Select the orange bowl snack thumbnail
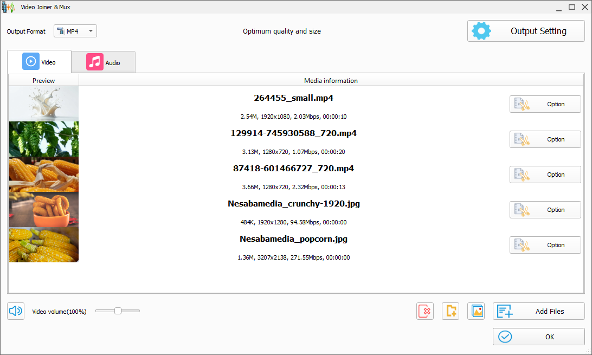This screenshot has width=592, height=355. [x=44, y=210]
